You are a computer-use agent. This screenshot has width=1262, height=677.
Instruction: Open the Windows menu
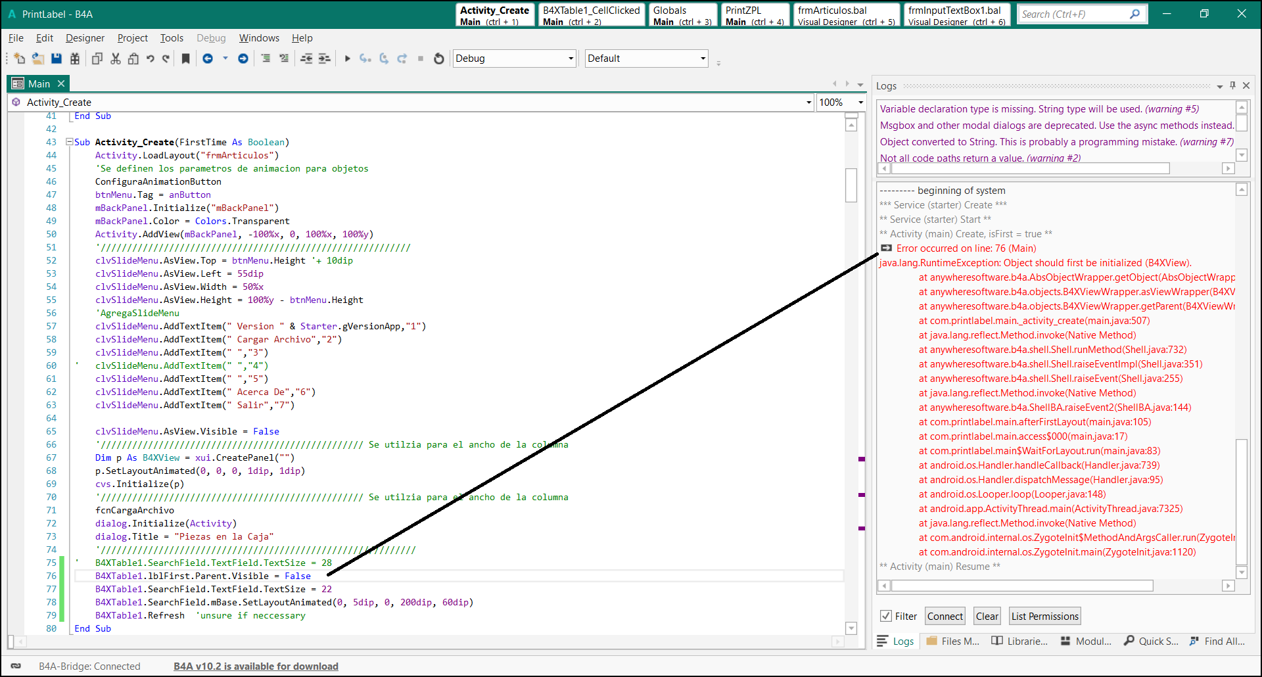pyautogui.click(x=259, y=38)
